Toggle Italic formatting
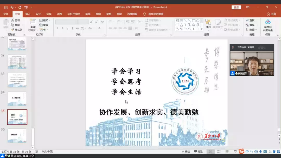Viewport: 281px width, 158px height. (x=62, y=28)
